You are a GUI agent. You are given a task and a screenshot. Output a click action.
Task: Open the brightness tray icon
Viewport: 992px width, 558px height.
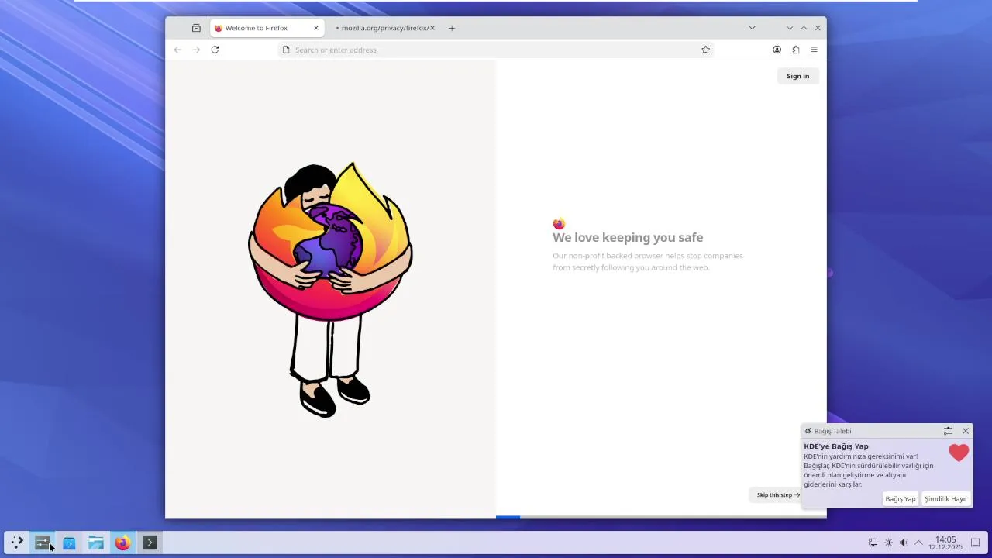pyautogui.click(x=888, y=542)
